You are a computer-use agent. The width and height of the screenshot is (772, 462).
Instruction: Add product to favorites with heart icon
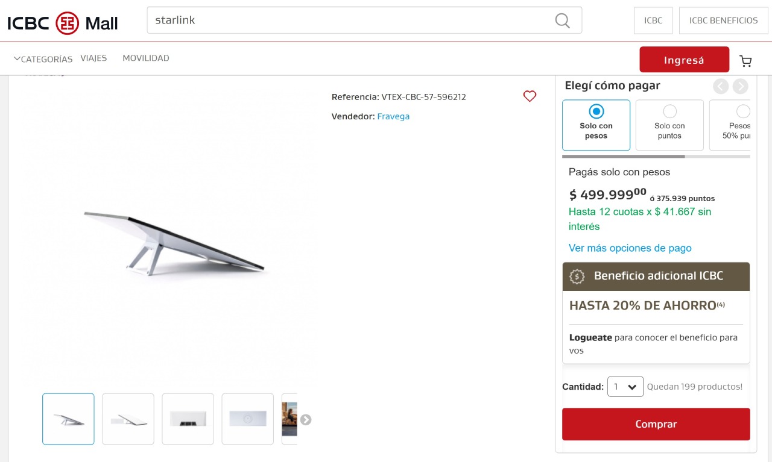click(530, 96)
